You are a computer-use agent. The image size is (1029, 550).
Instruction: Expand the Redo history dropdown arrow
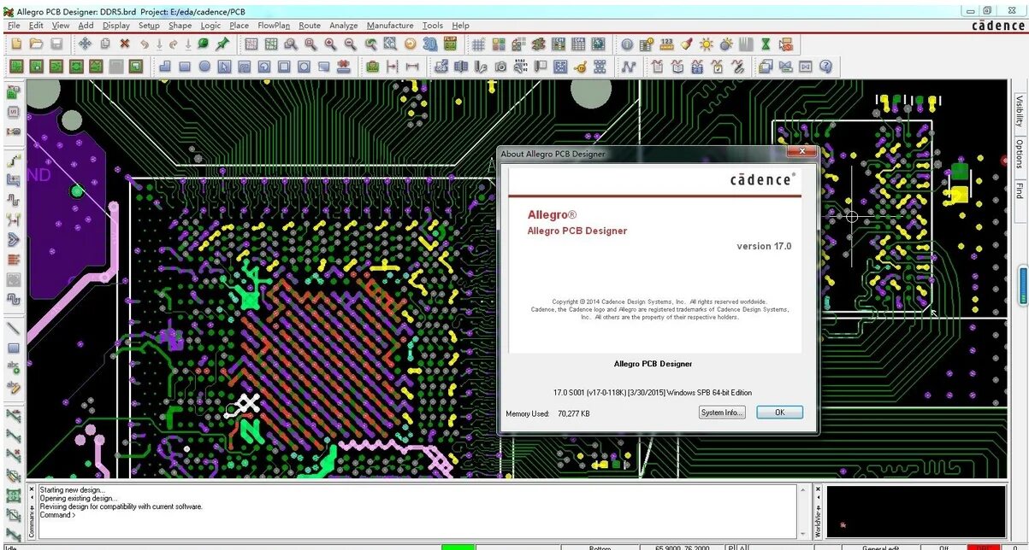pos(187,44)
